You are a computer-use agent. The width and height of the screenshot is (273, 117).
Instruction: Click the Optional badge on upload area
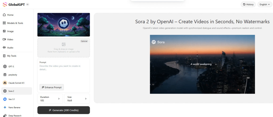pyautogui.click(x=84, y=41)
